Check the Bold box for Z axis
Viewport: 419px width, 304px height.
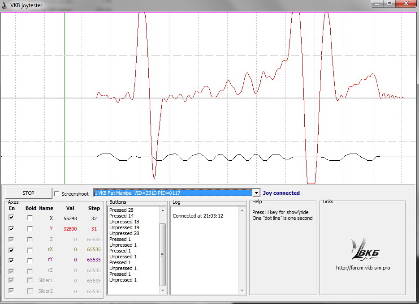coord(30,240)
